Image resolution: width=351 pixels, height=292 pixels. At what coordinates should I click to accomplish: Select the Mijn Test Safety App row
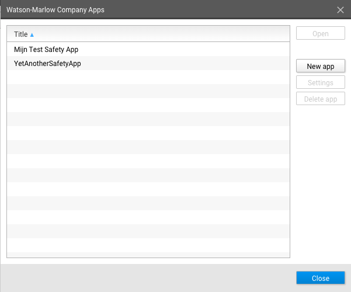click(x=148, y=49)
